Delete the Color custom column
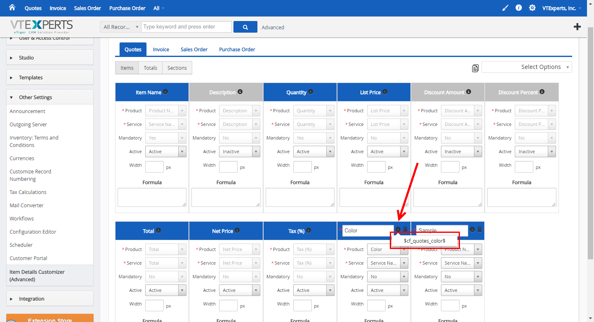594x322 pixels. 405,230
